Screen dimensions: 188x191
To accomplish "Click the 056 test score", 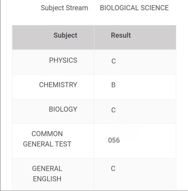I will [114, 140].
